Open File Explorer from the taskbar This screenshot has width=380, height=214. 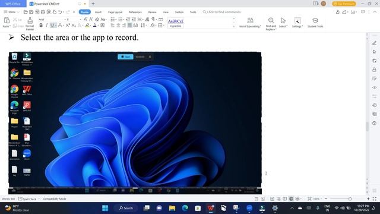coord(172,208)
